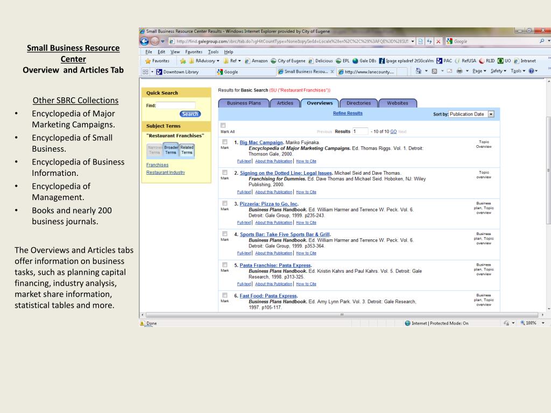This screenshot has height=413, width=551.
Task: Click the search magnifier icon in Google box
Action: click(541, 41)
